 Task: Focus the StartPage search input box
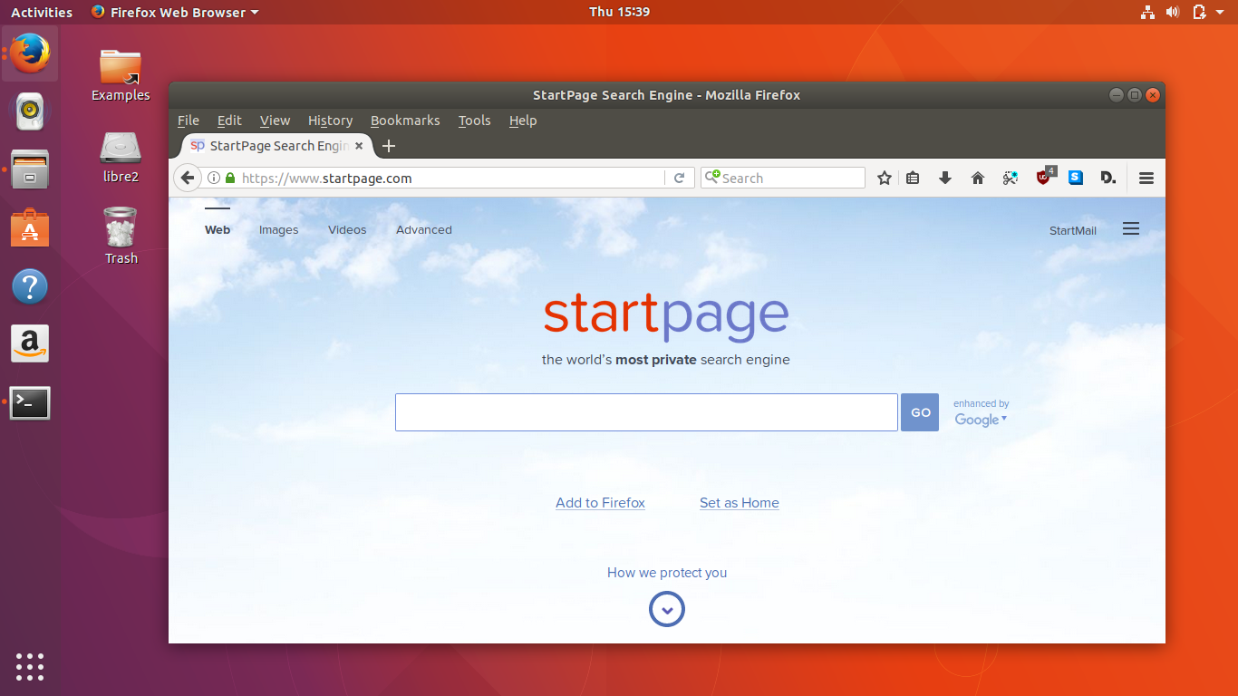point(646,412)
